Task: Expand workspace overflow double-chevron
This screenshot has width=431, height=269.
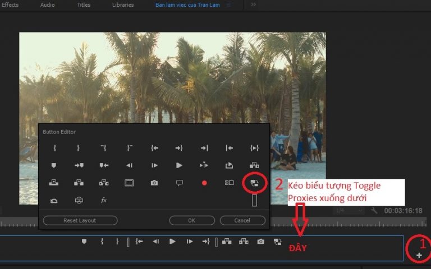Action: click(x=253, y=4)
